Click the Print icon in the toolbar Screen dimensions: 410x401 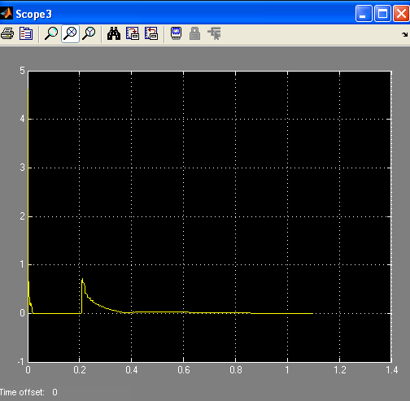[7, 34]
